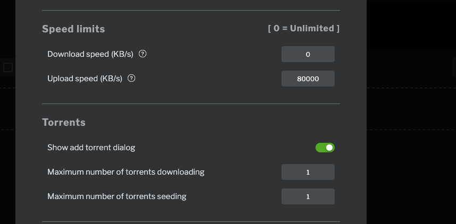Edit Maximum number of torrents downloading field
456x224 pixels.
(x=308, y=172)
